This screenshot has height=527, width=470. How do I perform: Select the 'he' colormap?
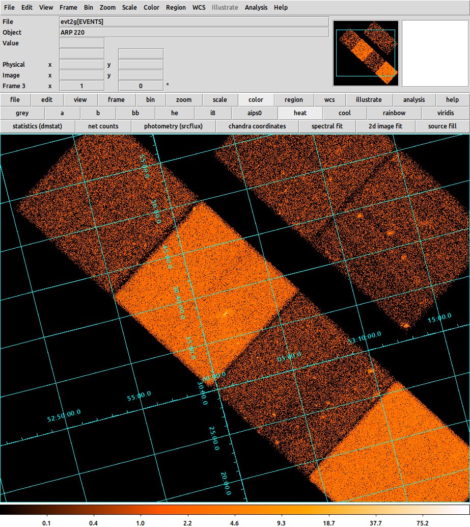tap(175, 113)
